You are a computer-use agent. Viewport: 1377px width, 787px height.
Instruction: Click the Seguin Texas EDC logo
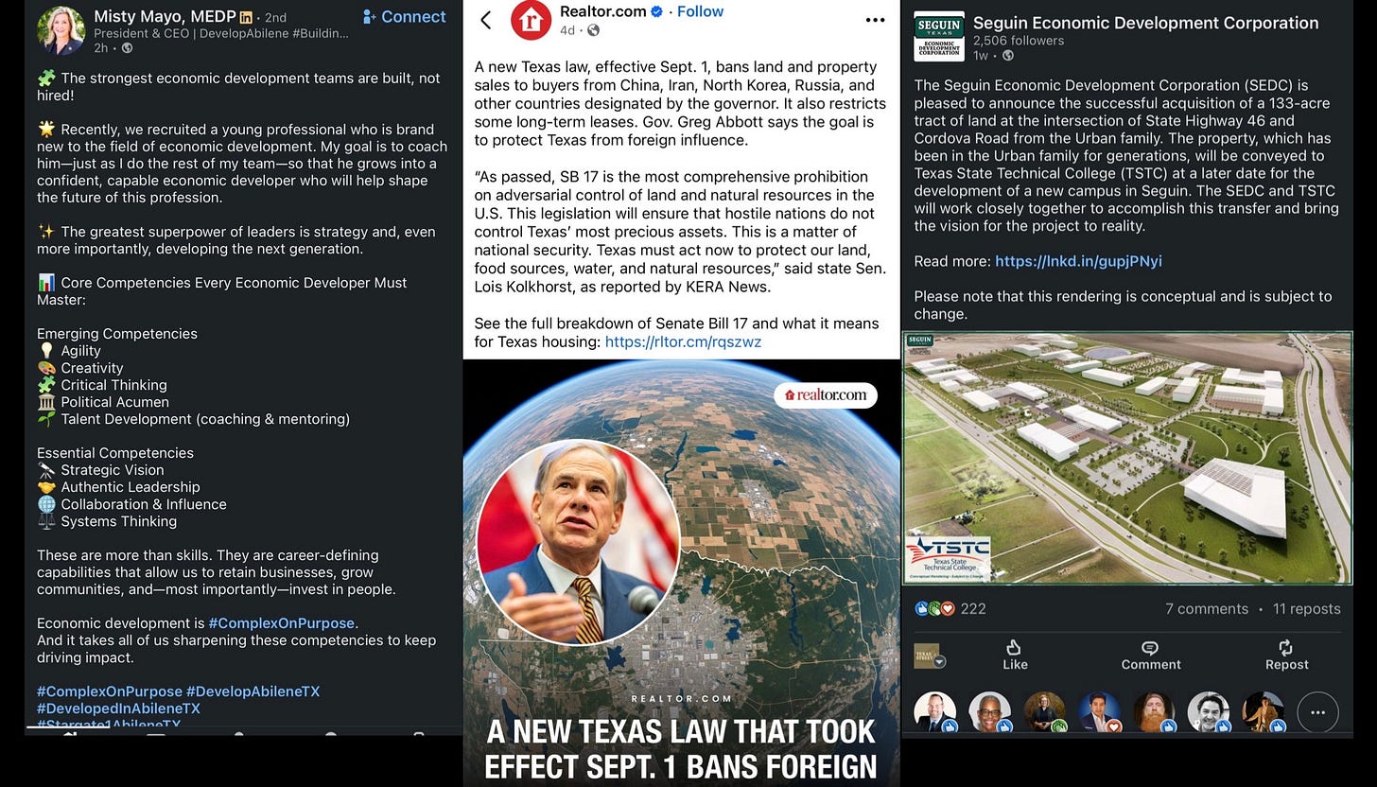click(x=938, y=36)
